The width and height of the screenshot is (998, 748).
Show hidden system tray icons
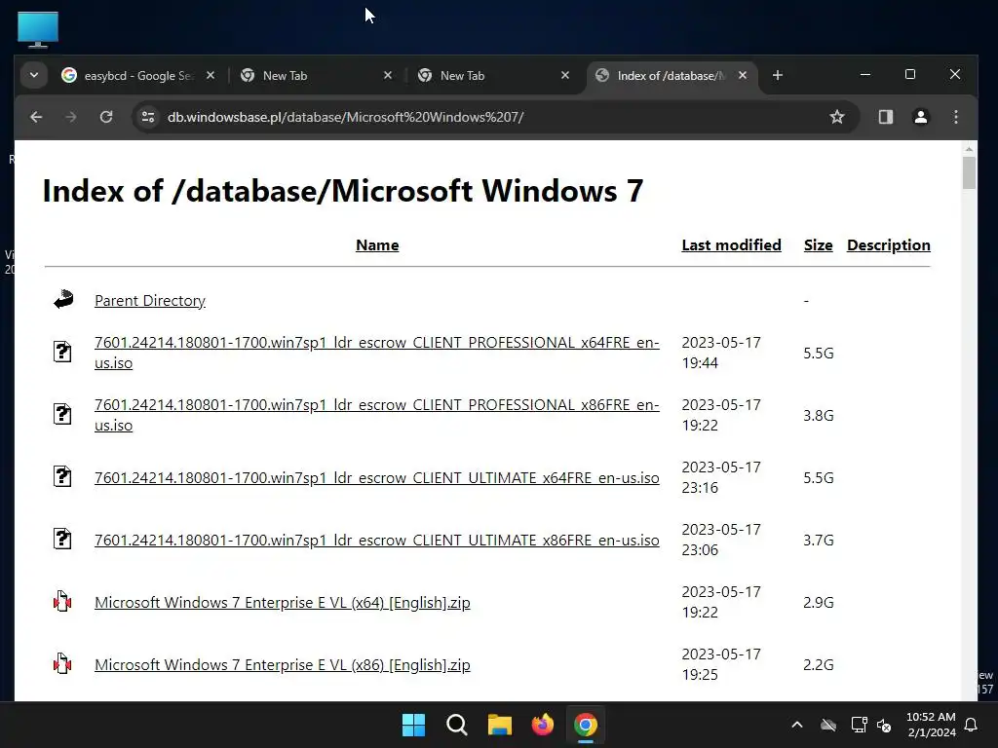coord(797,725)
